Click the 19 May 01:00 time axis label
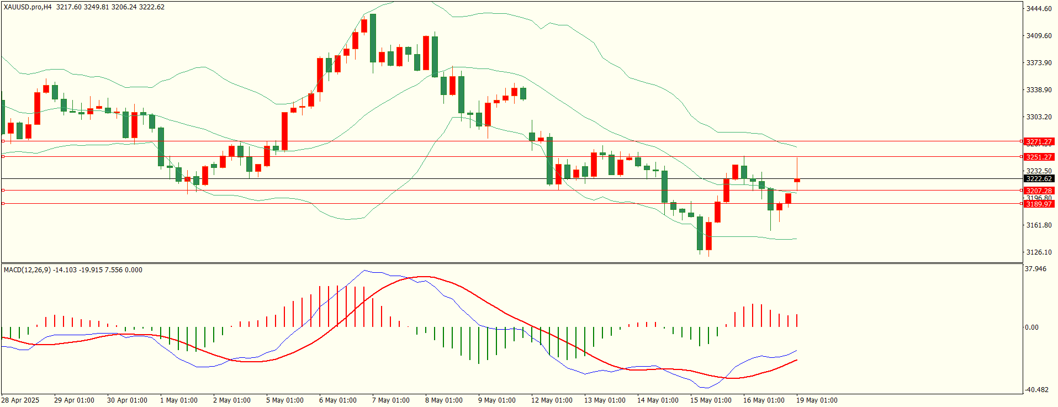This screenshot has height=407, width=1058. [x=816, y=400]
